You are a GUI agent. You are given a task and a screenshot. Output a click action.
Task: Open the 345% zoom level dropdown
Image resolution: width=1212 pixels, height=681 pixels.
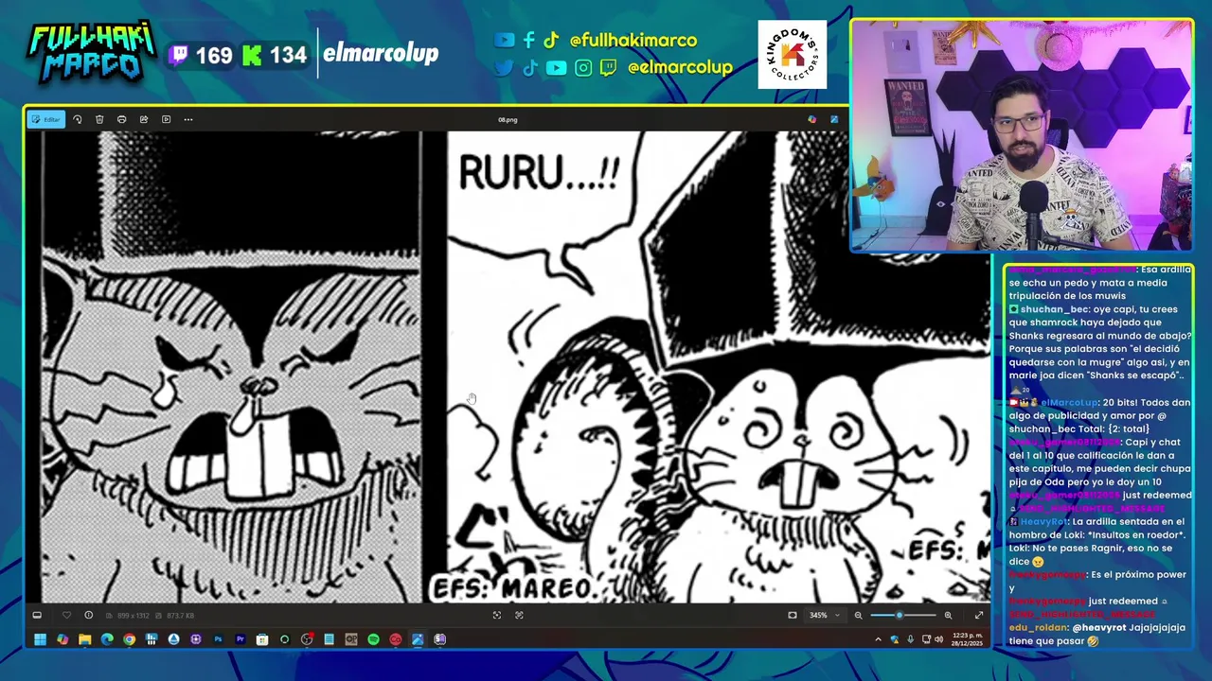click(824, 615)
